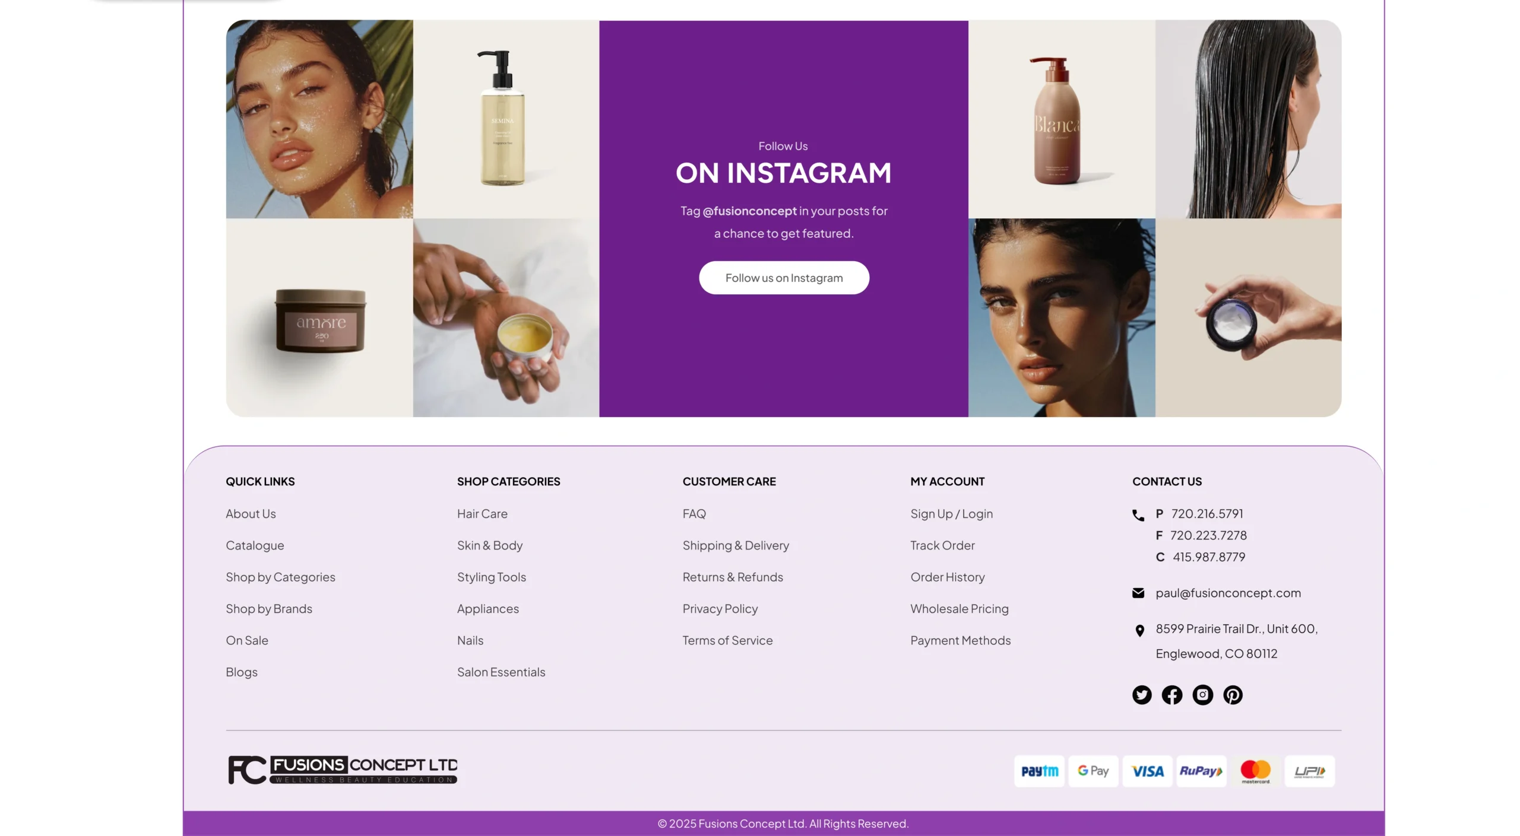Open the Pinterest social icon
This screenshot has height=836, width=1520.
tap(1233, 695)
